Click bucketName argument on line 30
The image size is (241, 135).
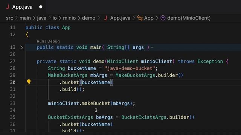96,82
